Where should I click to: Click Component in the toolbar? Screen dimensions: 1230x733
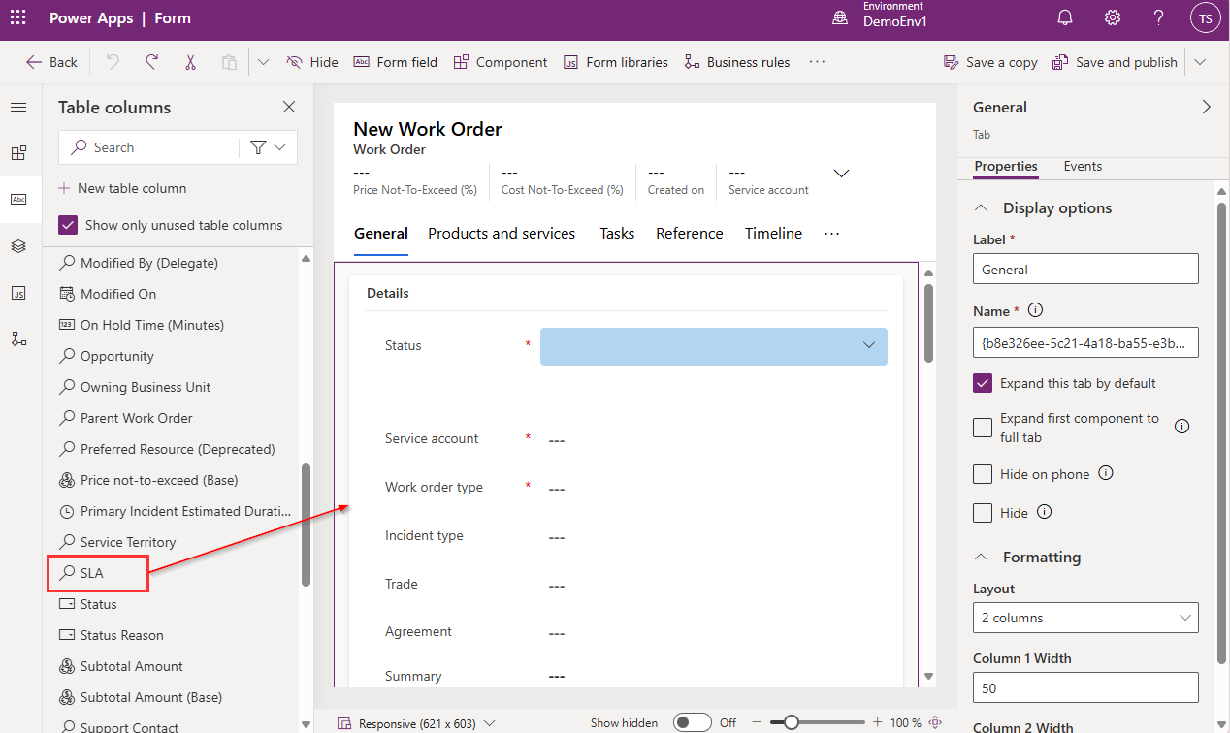point(501,62)
